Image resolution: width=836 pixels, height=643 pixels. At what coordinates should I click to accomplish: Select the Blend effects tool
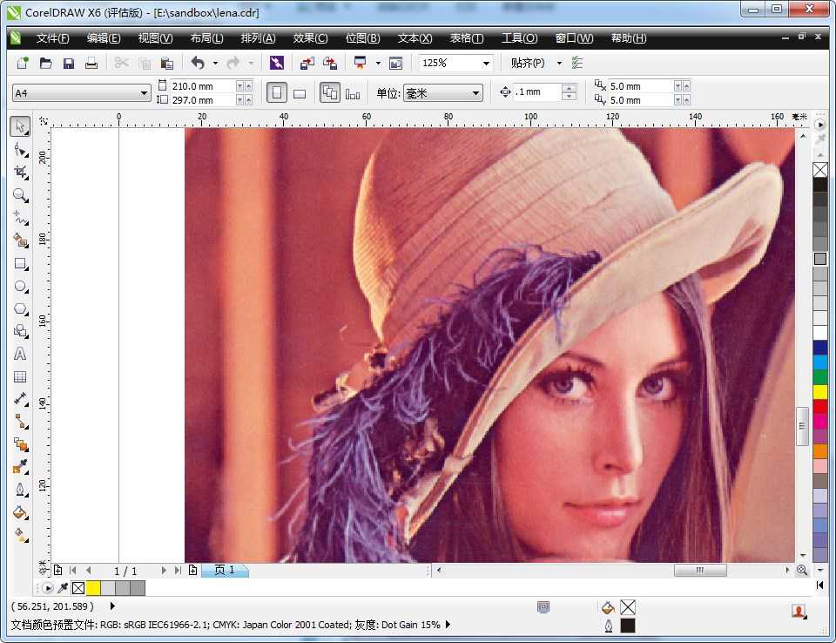(x=20, y=444)
